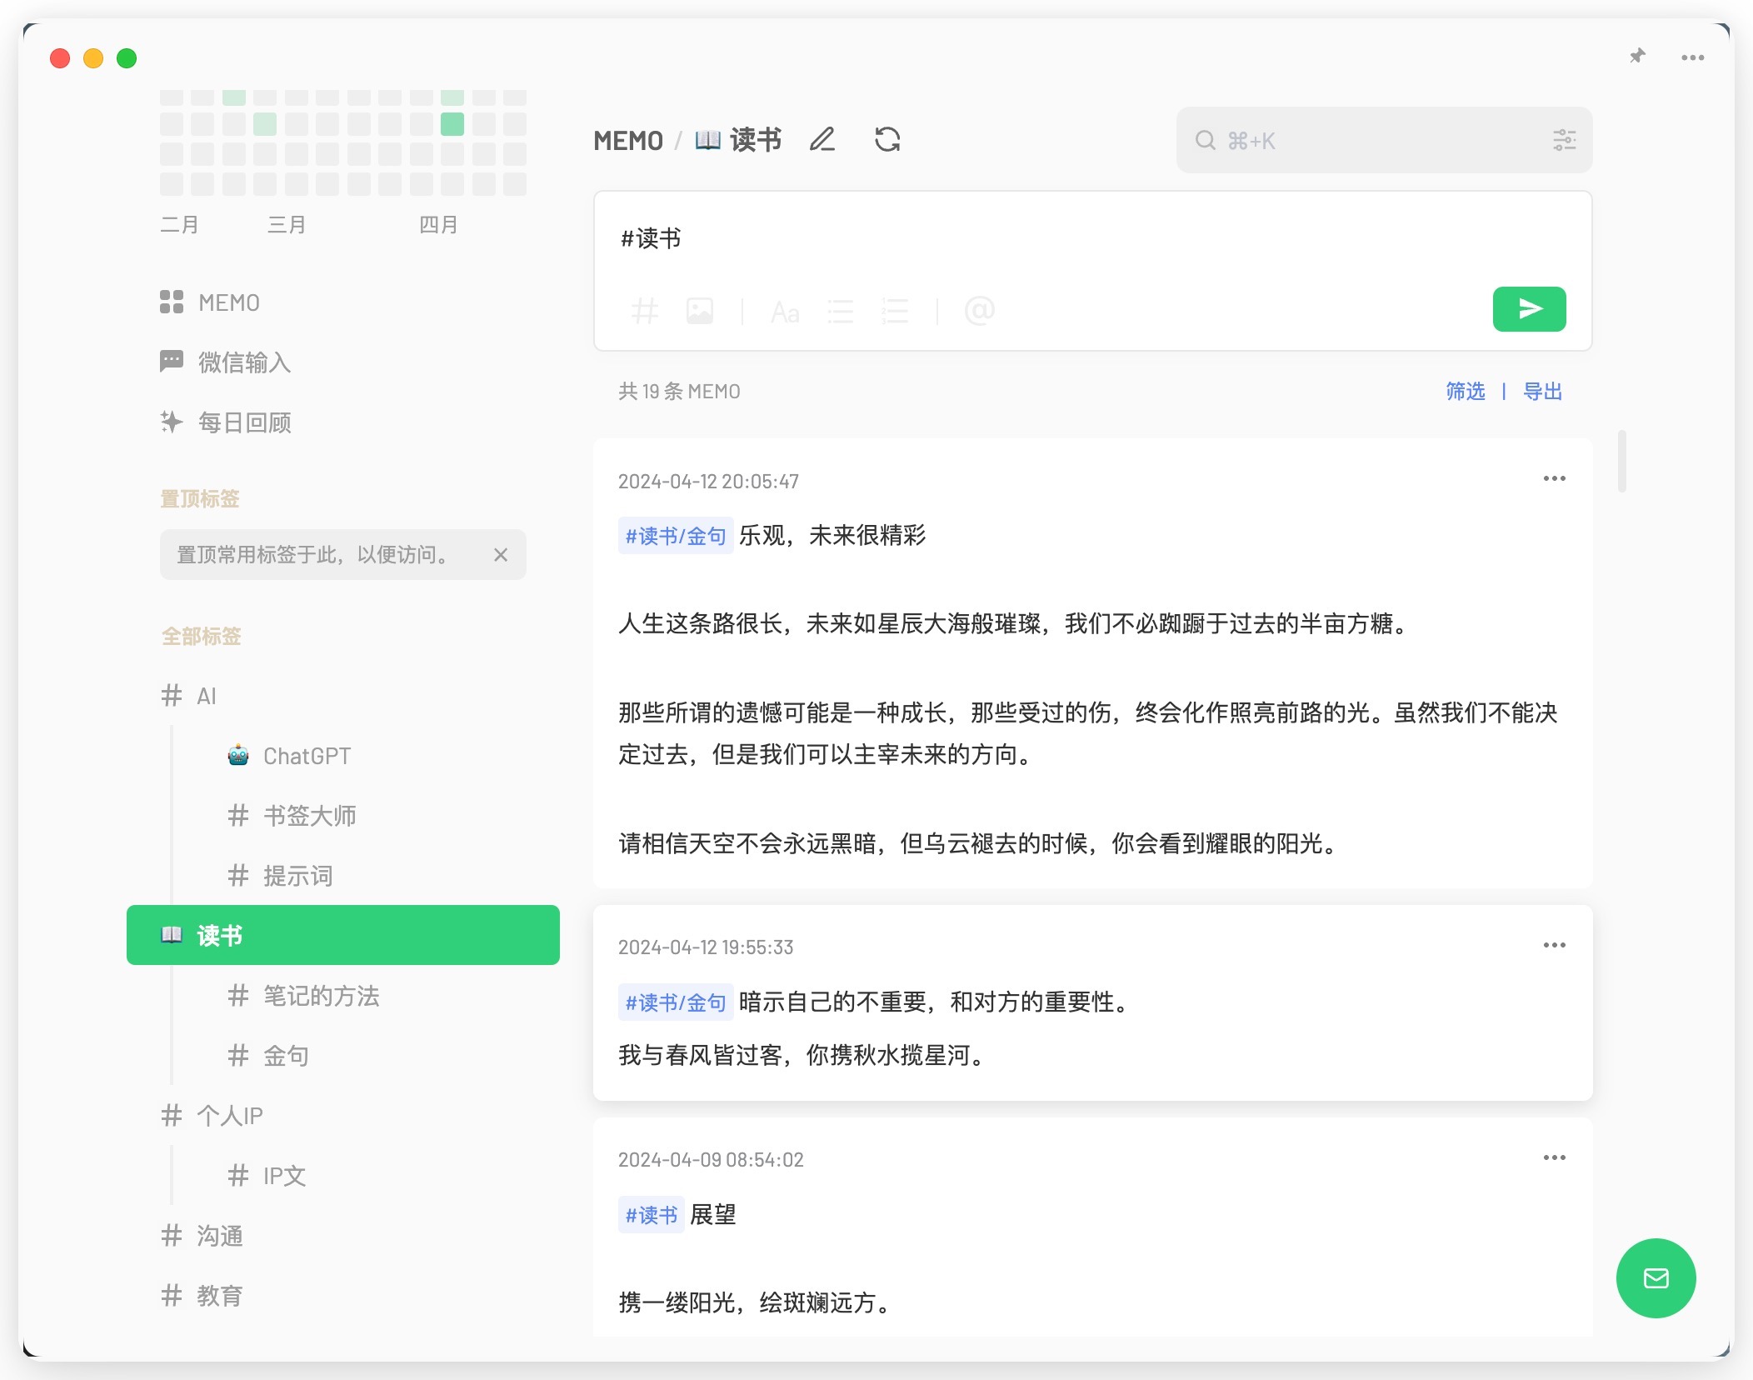Click the bright green heatmap day cell
This screenshot has height=1380, width=1753.
tap(452, 124)
